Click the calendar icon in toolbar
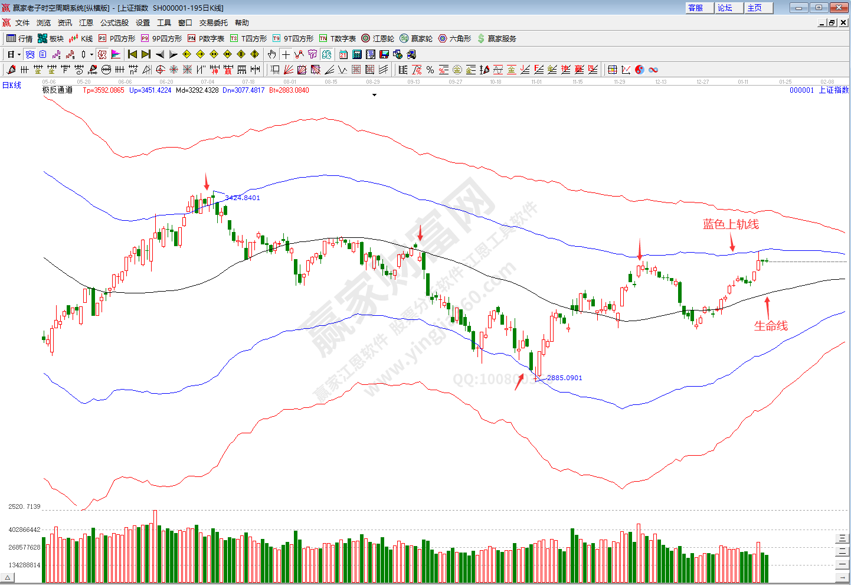This screenshot has width=851, height=585. click(x=343, y=54)
